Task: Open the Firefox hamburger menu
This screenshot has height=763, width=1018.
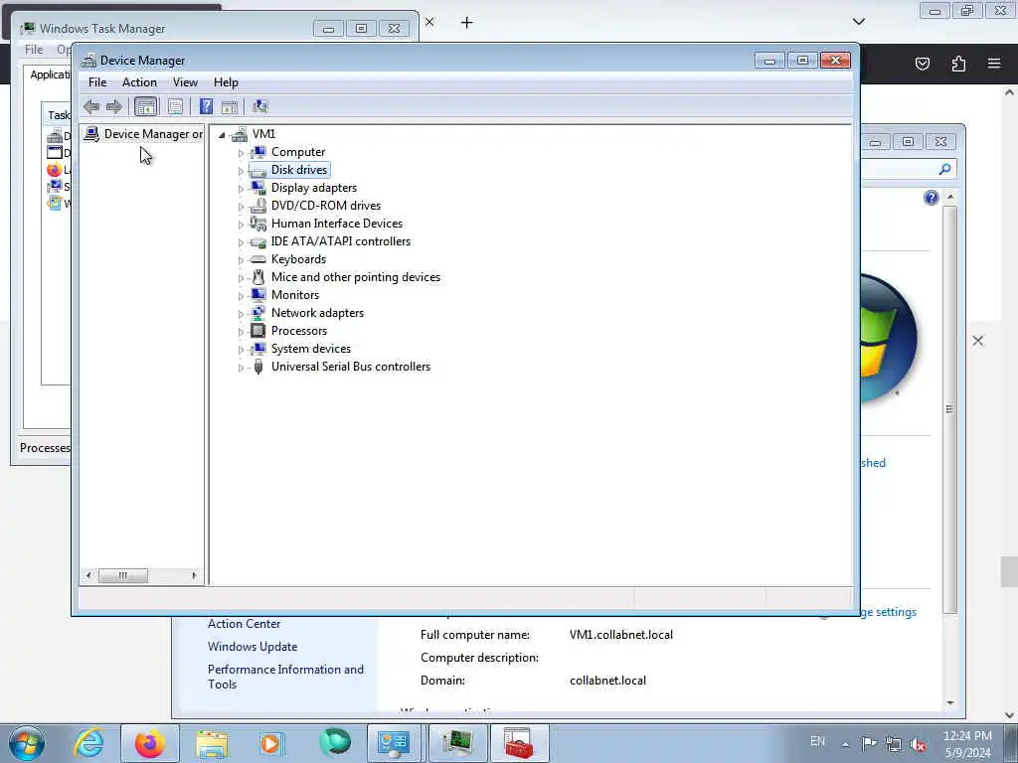Action: (994, 63)
